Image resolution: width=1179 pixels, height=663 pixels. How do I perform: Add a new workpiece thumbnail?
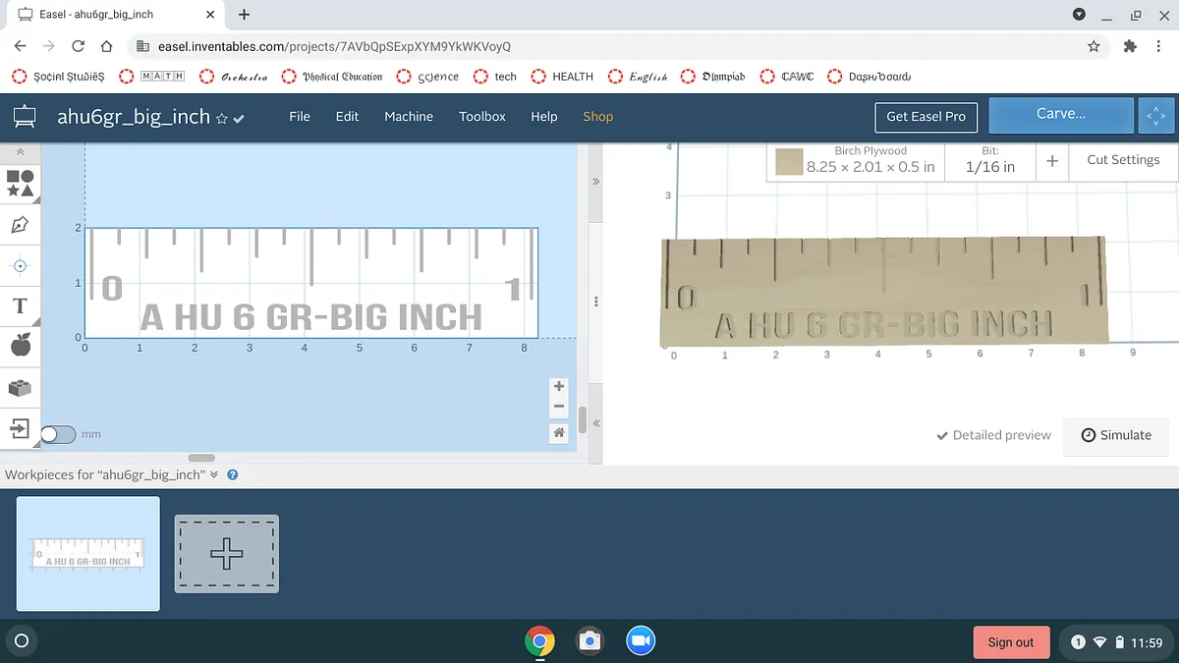227,554
